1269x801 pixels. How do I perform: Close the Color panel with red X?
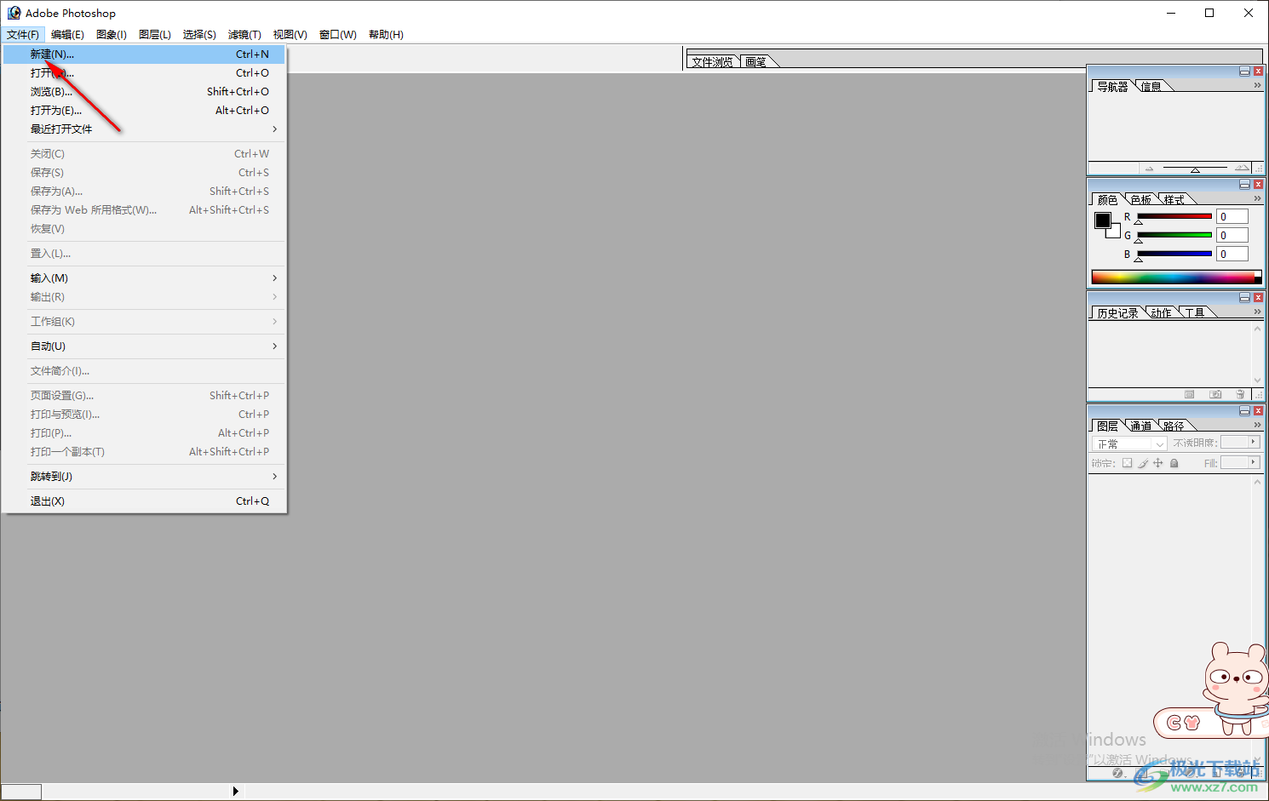pos(1258,185)
